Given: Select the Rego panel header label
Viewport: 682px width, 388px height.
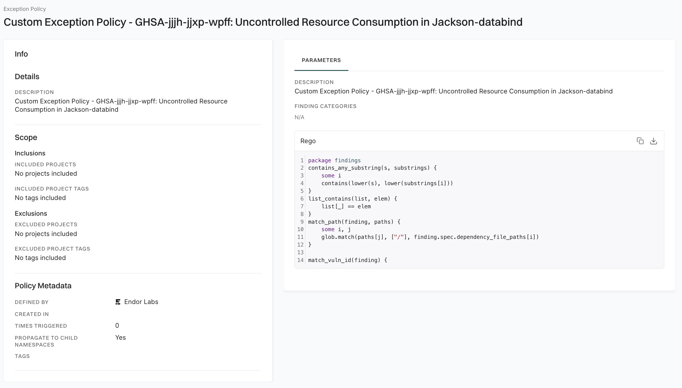Looking at the screenshot, I should click(x=308, y=141).
